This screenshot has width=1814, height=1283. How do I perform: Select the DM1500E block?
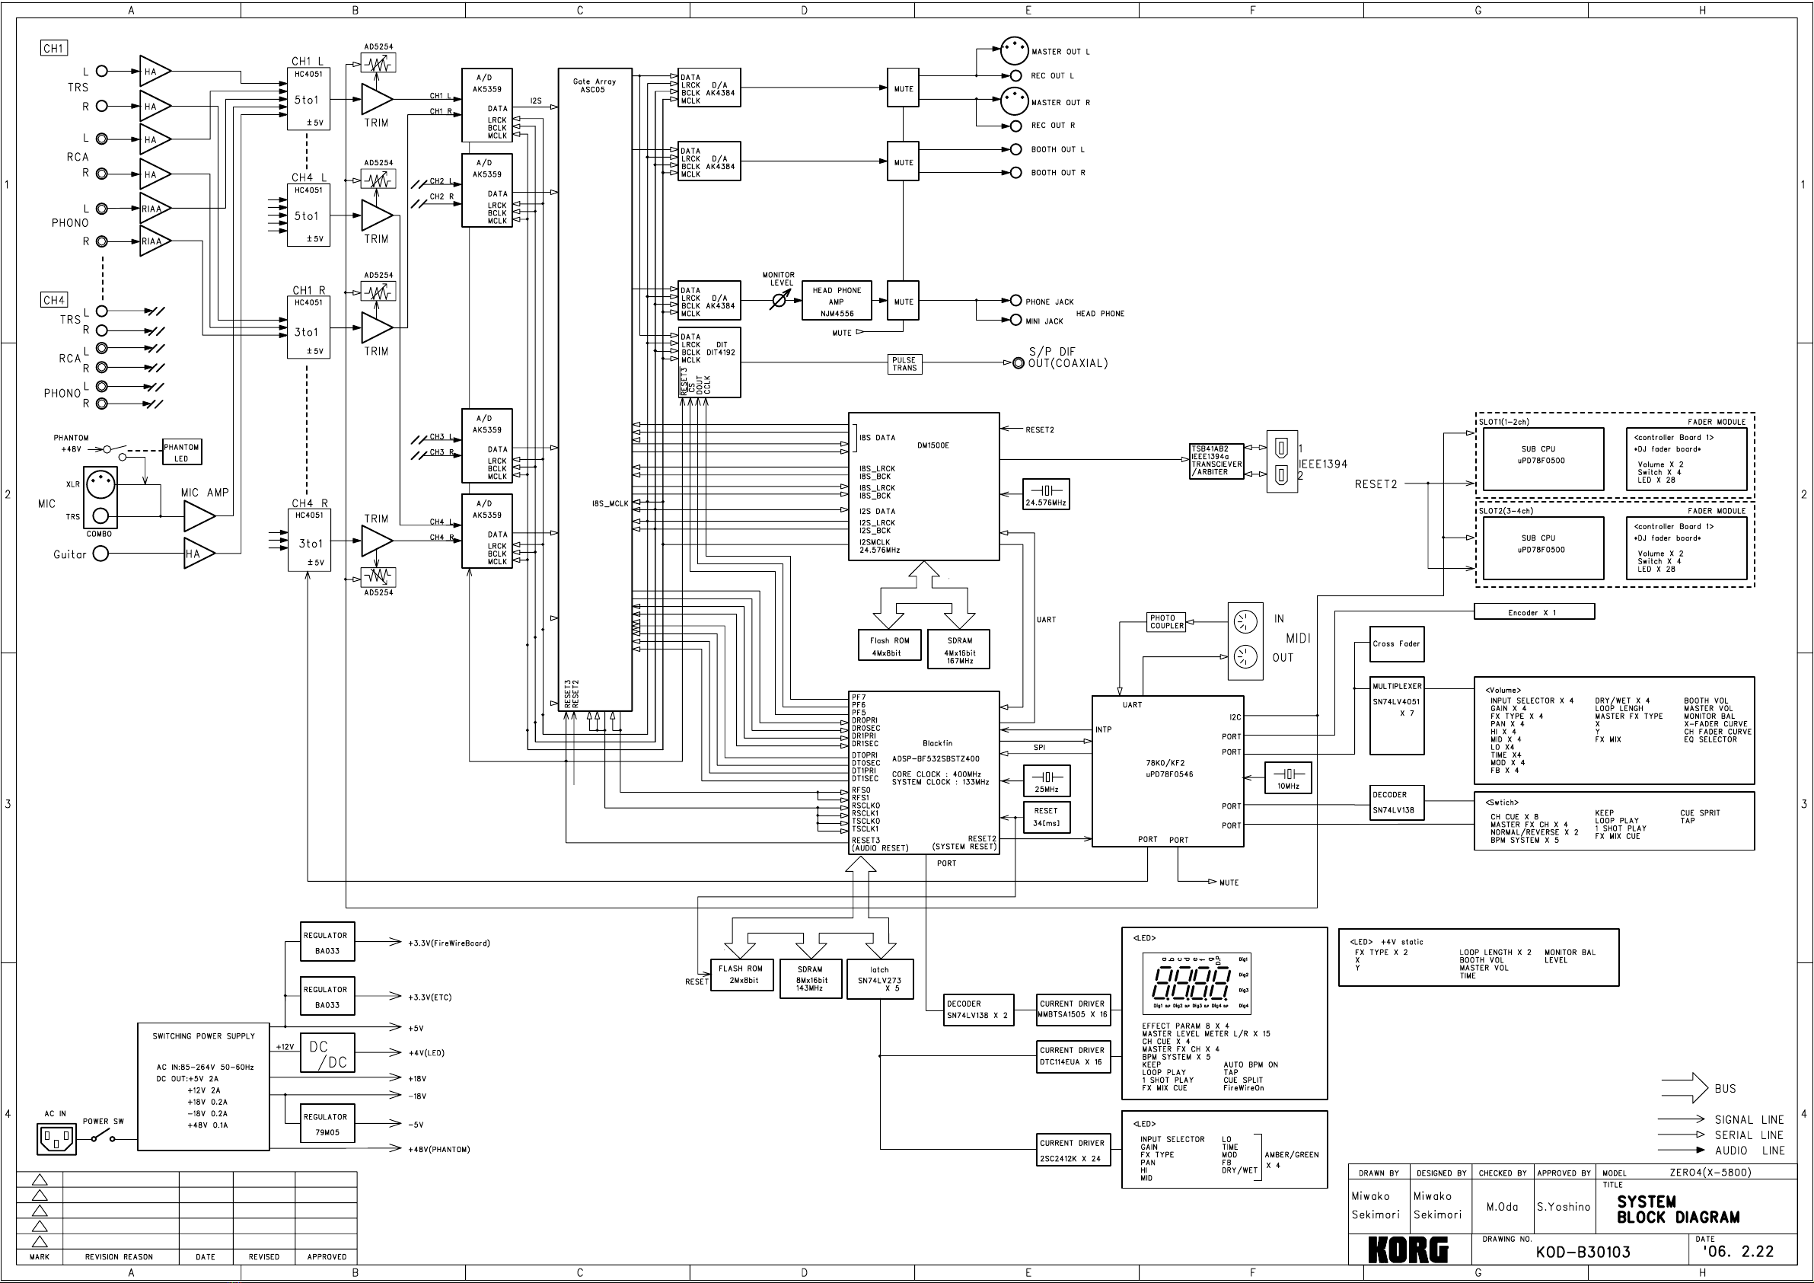tap(923, 487)
